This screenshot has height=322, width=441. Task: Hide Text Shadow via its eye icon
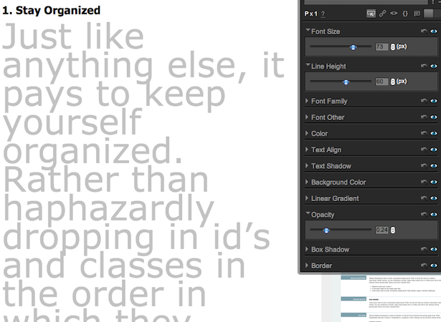(x=434, y=165)
